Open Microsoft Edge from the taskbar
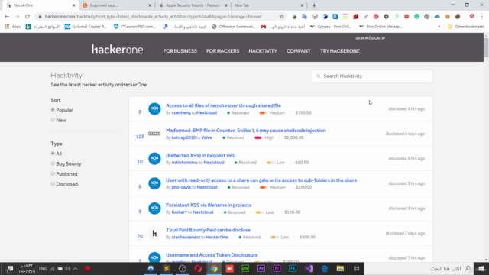Viewport: 489px width, 275px height. point(324,268)
